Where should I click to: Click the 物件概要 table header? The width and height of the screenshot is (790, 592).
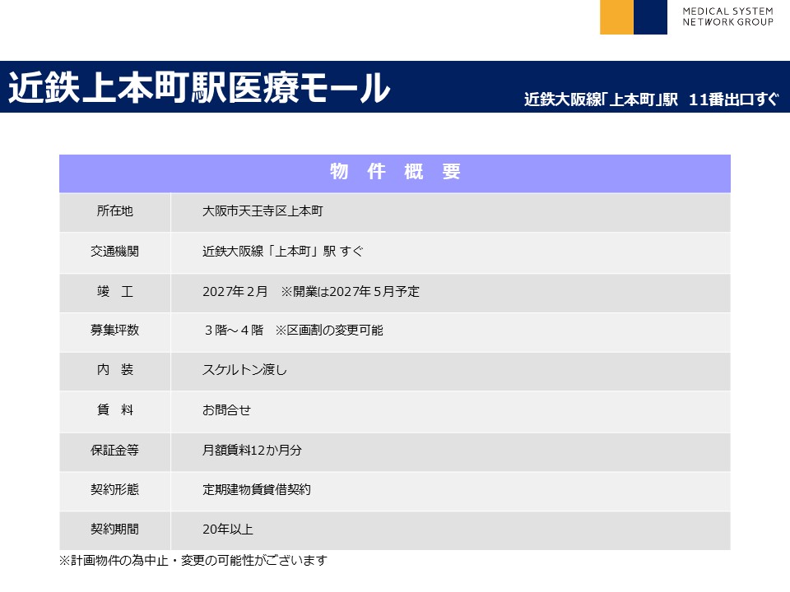pos(395,172)
